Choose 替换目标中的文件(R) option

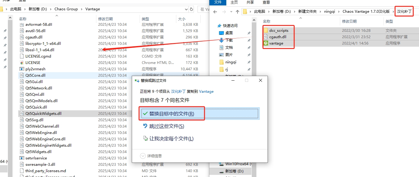199,114
